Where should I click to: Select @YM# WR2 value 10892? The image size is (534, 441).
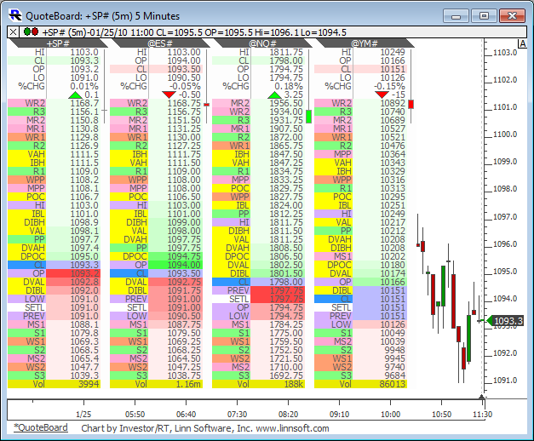click(x=380, y=103)
